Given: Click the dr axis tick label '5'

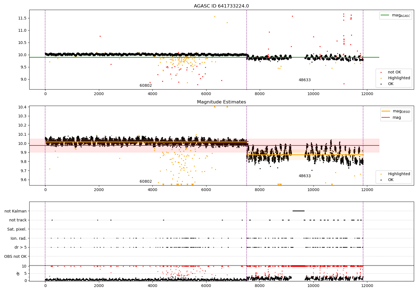Looking at the screenshot, I should tap(25, 273).
